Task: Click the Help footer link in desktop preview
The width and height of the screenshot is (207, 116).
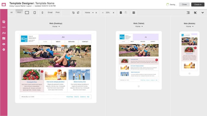Action: tap(88, 97)
